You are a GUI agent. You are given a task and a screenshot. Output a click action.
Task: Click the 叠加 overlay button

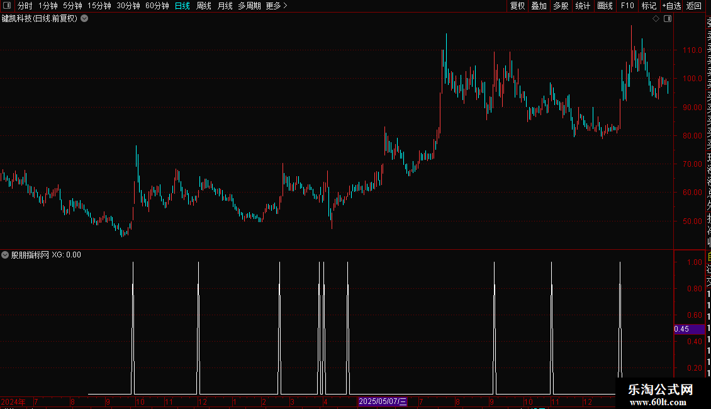pos(539,6)
